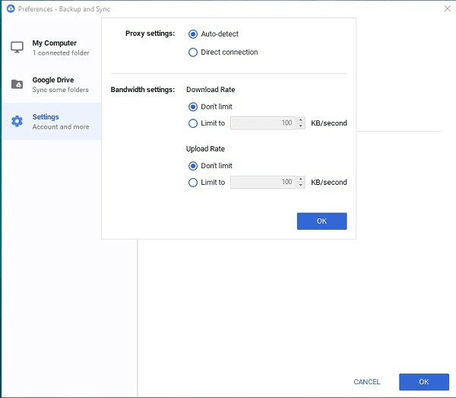Image resolution: width=456 pixels, height=398 pixels.
Task: Decrease upload rate limit with down arrow
Action: pyautogui.click(x=301, y=186)
